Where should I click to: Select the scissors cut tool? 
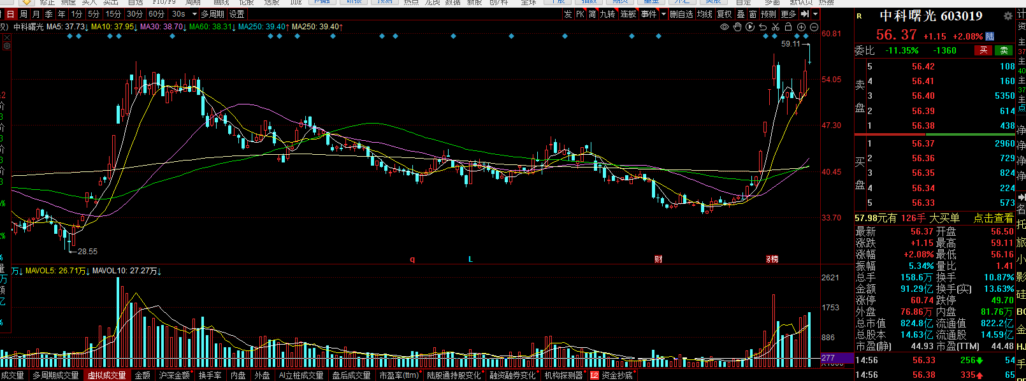pos(776,27)
